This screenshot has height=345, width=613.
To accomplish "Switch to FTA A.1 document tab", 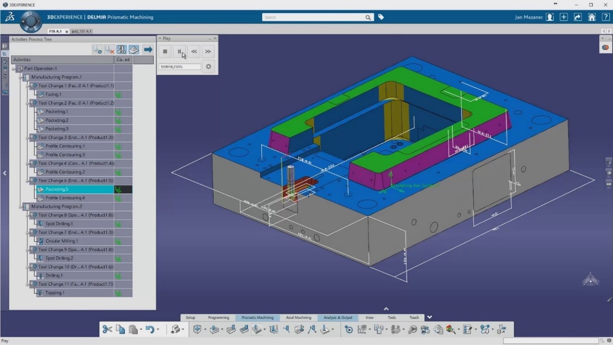I will (x=55, y=31).
